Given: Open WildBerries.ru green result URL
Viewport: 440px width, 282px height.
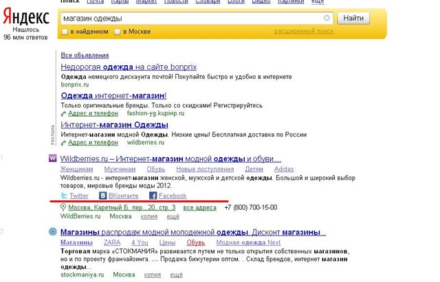Looking at the screenshot, I should 80,216.
